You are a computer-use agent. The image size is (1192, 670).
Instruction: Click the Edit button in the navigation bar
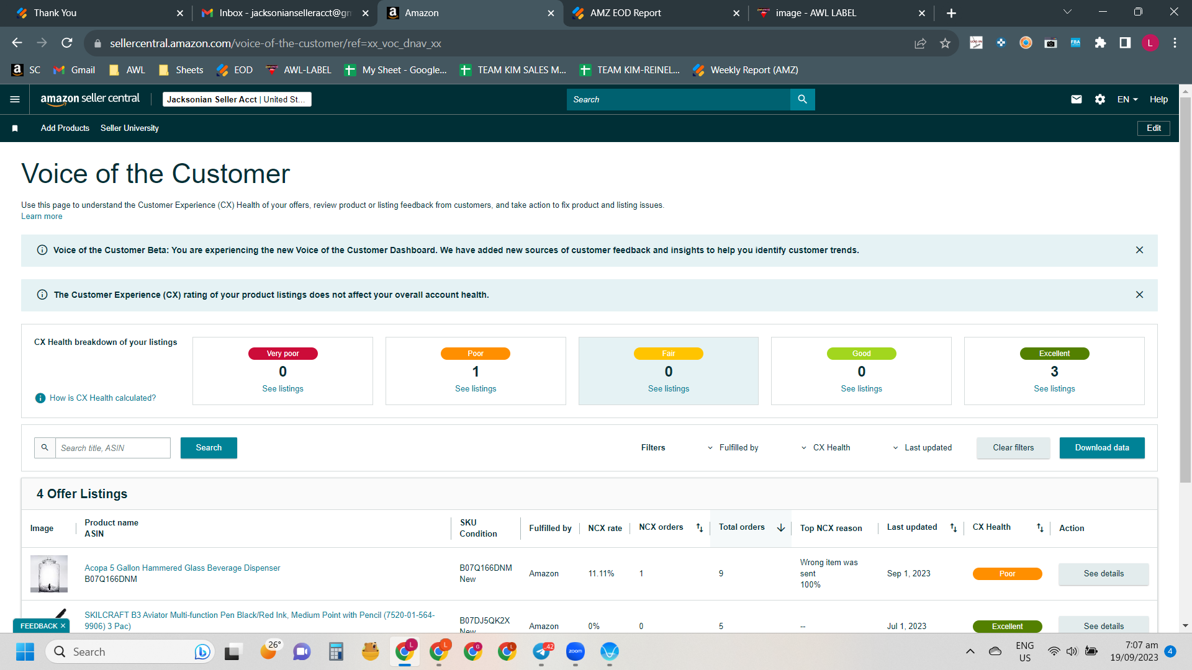(x=1154, y=128)
